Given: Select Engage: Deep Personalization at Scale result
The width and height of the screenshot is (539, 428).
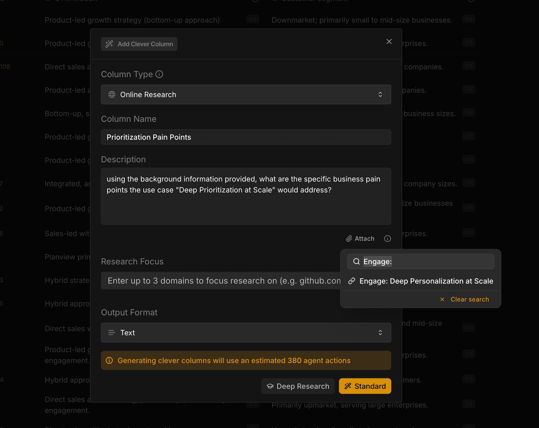Looking at the screenshot, I should (x=426, y=281).
